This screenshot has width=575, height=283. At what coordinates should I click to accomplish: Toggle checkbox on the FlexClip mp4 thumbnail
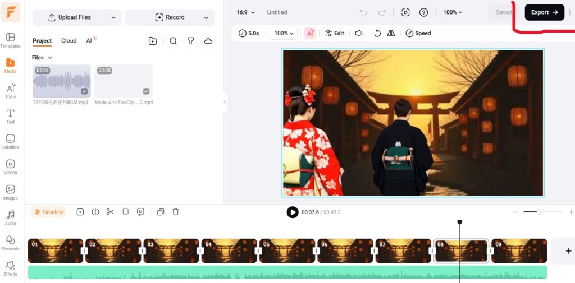click(146, 91)
